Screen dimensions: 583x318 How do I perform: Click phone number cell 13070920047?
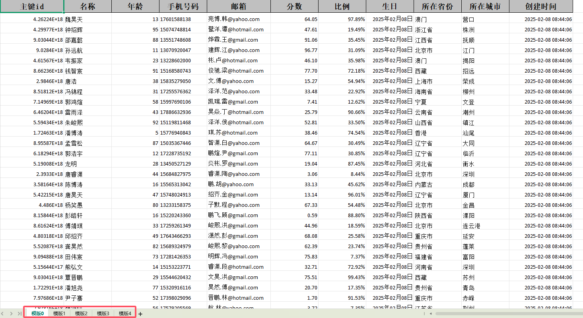coord(175,50)
